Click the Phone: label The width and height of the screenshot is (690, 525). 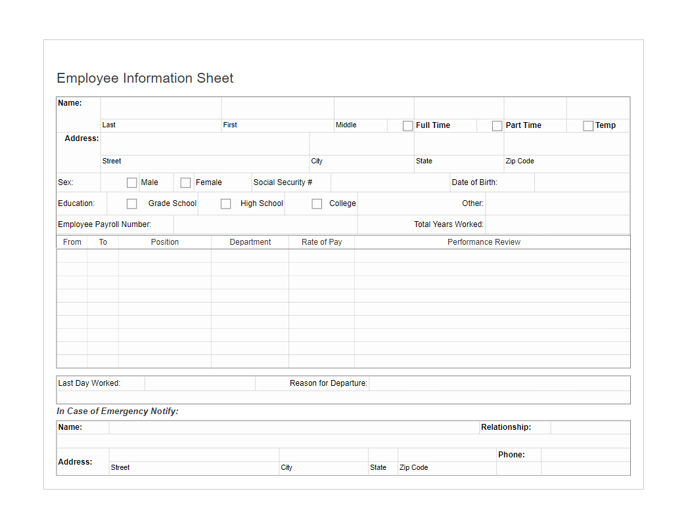click(511, 455)
